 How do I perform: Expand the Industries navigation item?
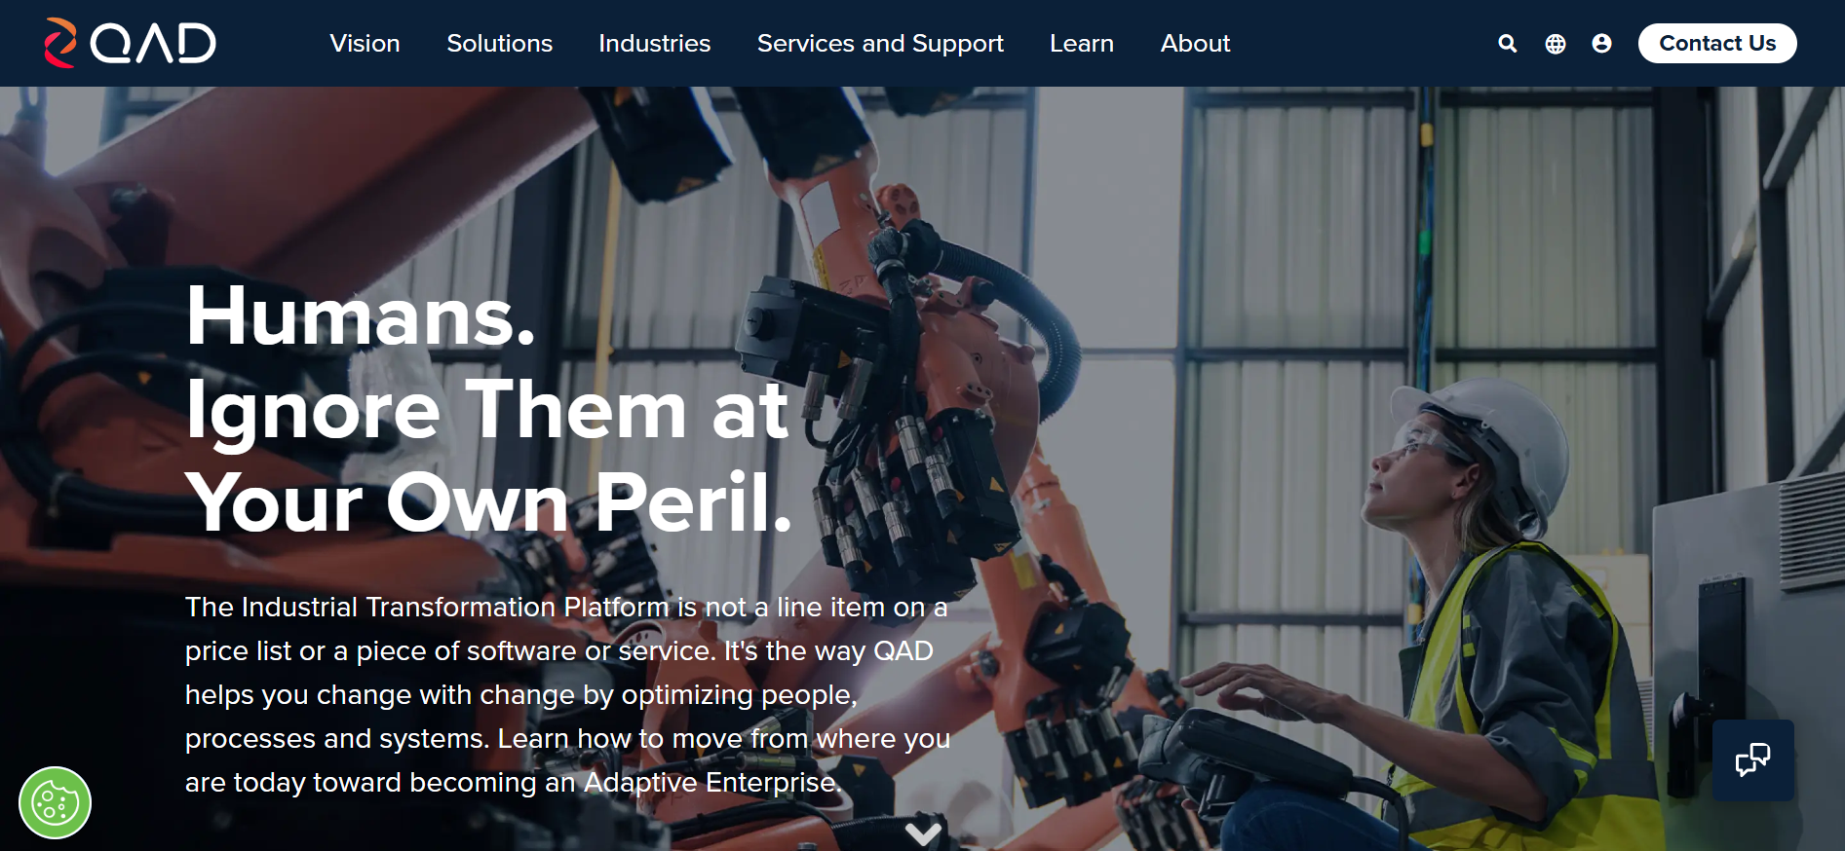coord(654,44)
